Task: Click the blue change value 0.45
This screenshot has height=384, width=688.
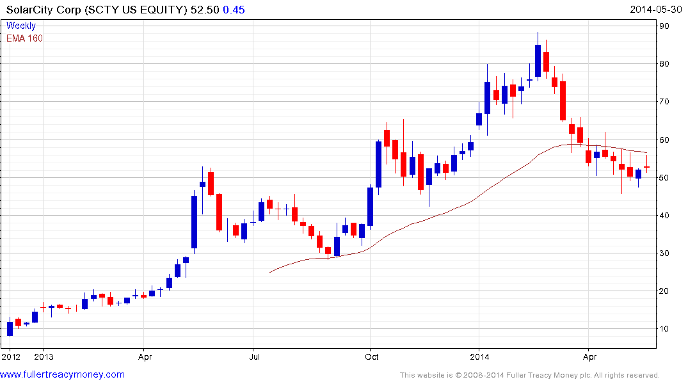Action: (234, 10)
